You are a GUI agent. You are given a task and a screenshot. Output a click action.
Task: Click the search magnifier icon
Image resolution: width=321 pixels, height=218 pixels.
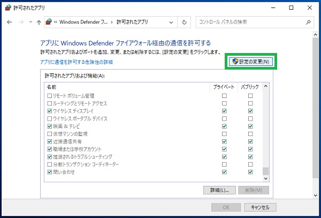[308, 22]
